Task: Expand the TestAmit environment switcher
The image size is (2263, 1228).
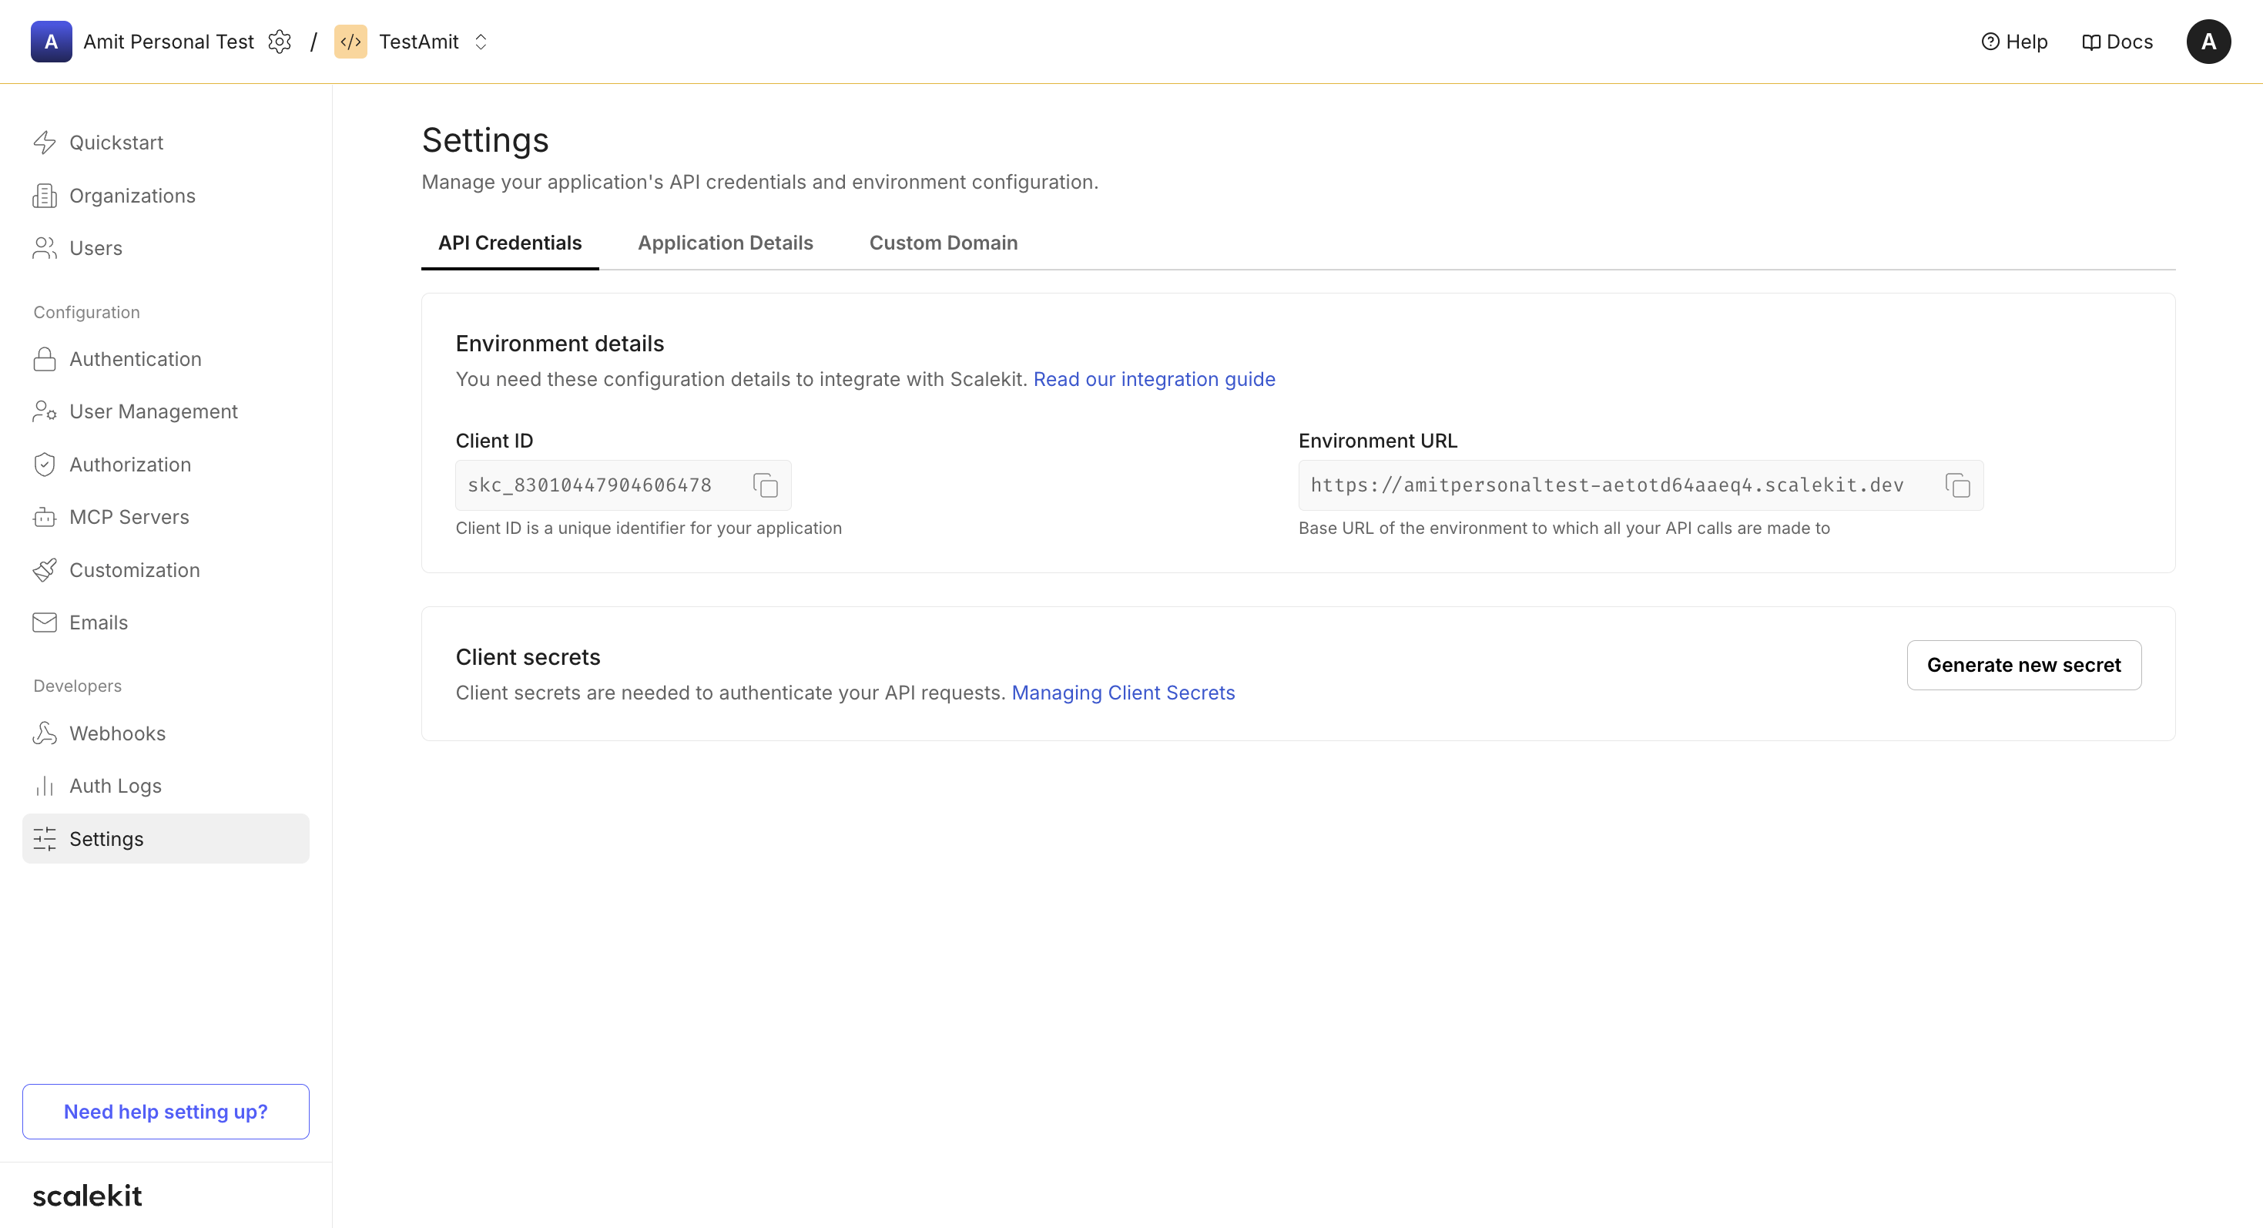Action: 481,42
